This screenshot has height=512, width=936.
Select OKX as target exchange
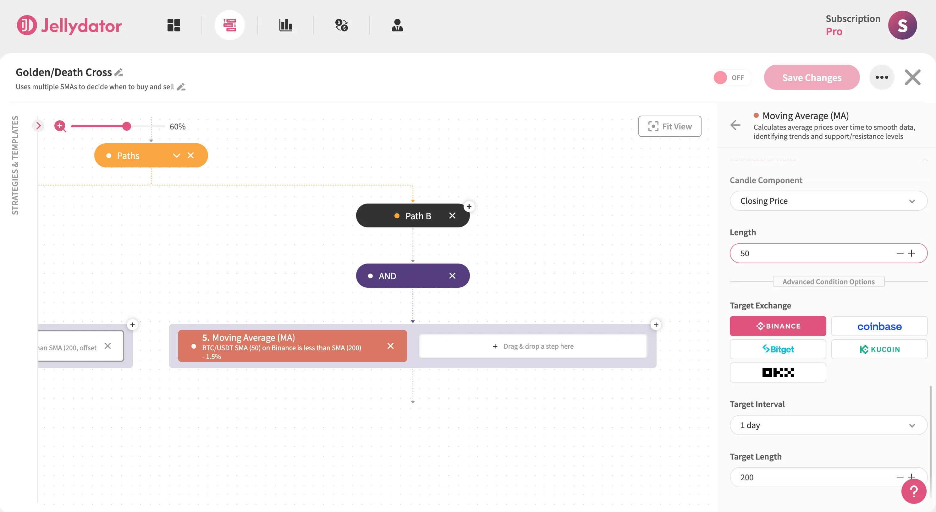pos(778,372)
